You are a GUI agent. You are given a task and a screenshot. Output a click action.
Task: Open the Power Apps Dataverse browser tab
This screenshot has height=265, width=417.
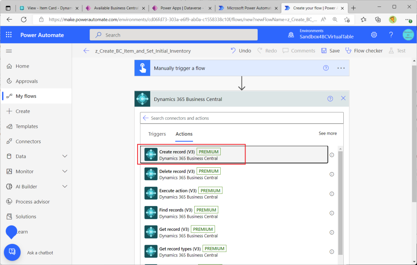[182, 8]
